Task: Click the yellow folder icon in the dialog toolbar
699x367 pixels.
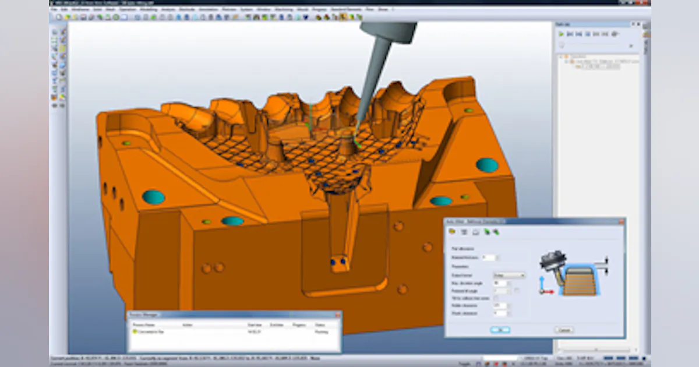Action: [x=452, y=231]
